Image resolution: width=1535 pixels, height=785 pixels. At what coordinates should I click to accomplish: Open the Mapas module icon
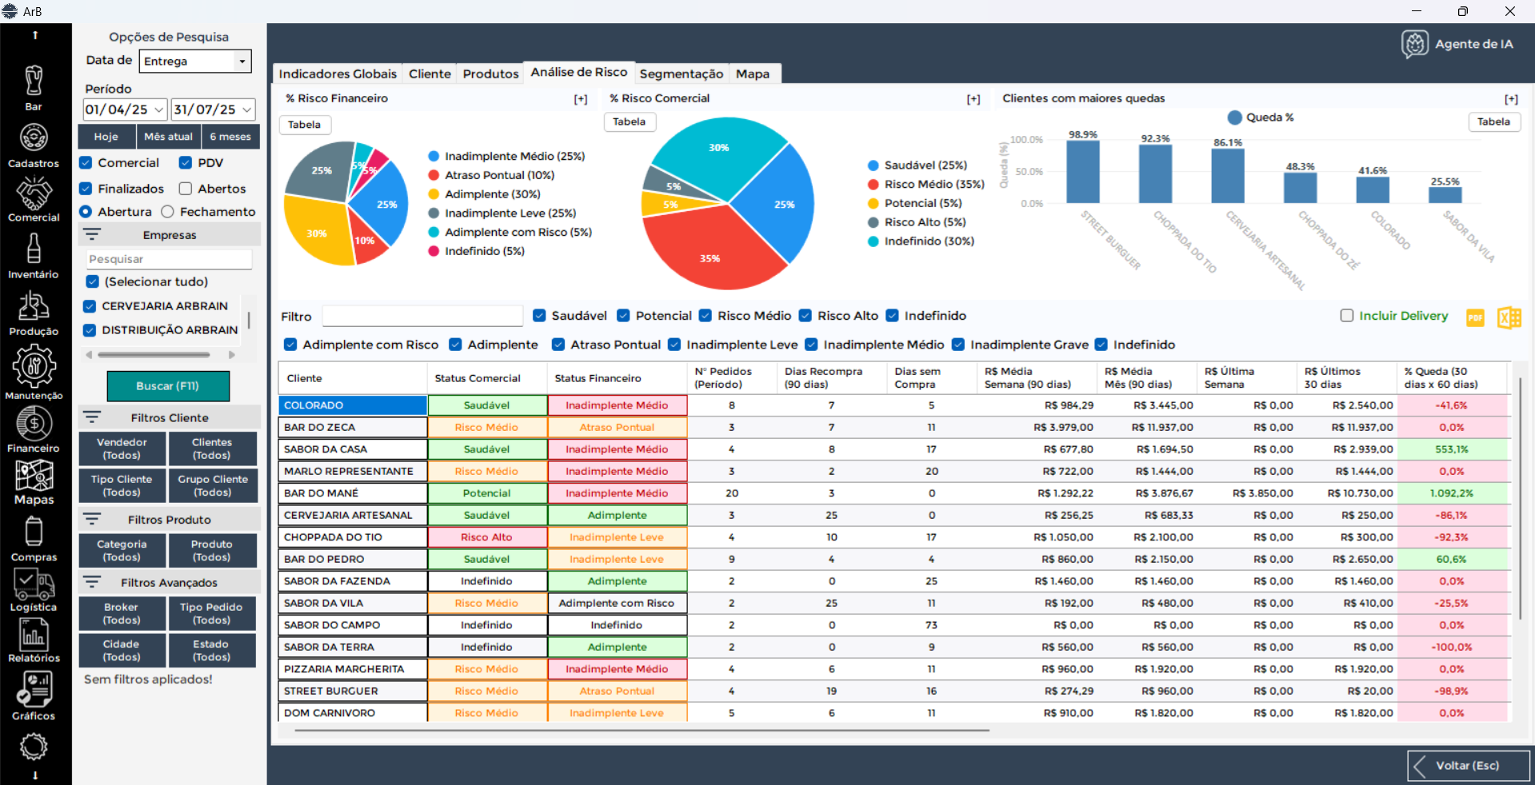coord(34,481)
